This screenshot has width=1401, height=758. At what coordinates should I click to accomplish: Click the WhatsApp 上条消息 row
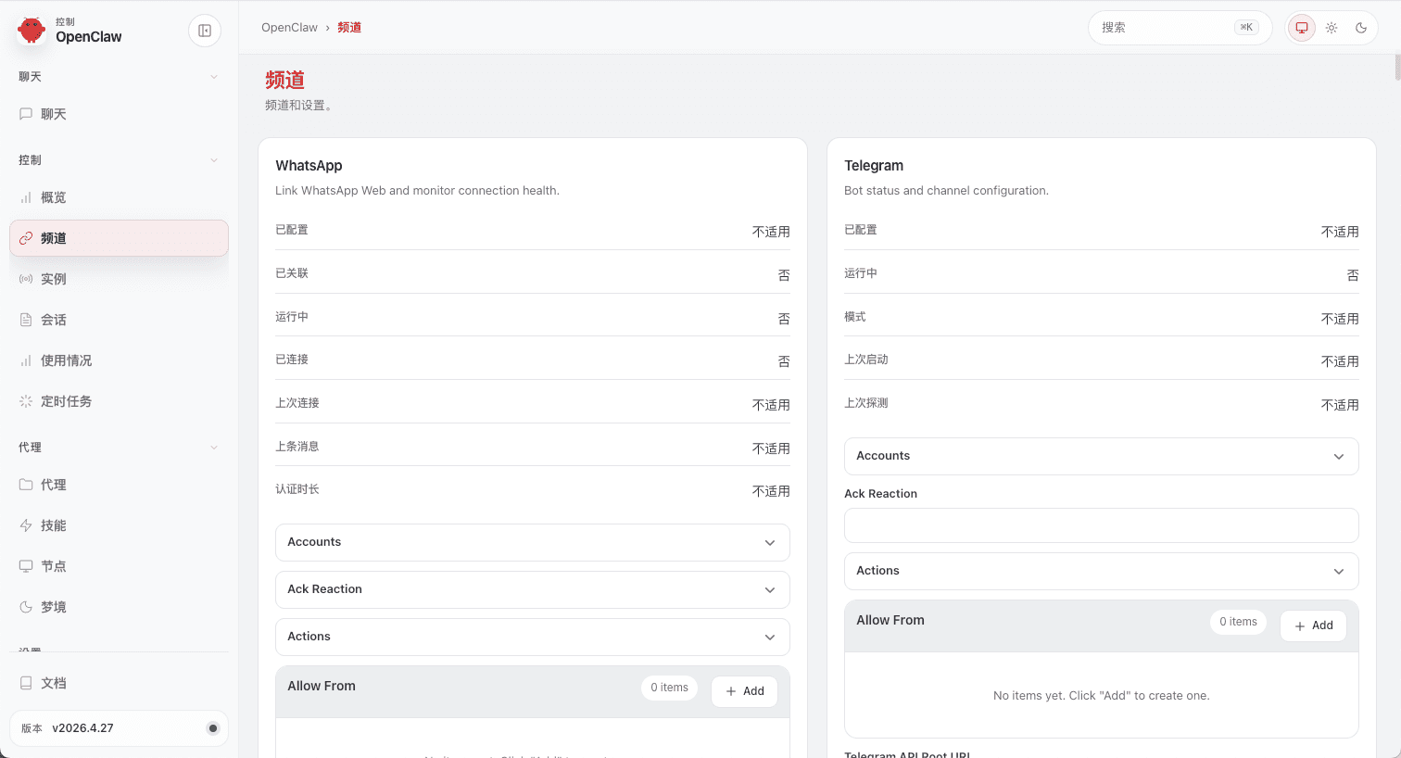click(533, 447)
